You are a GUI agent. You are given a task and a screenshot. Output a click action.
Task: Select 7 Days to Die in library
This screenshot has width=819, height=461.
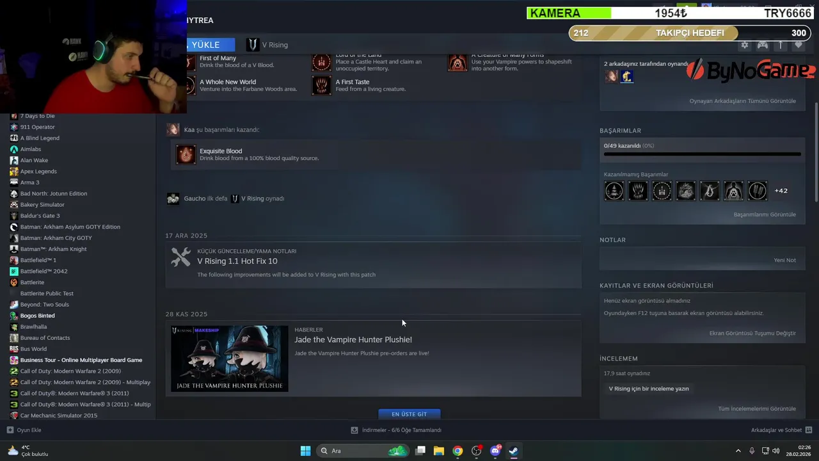point(37,116)
